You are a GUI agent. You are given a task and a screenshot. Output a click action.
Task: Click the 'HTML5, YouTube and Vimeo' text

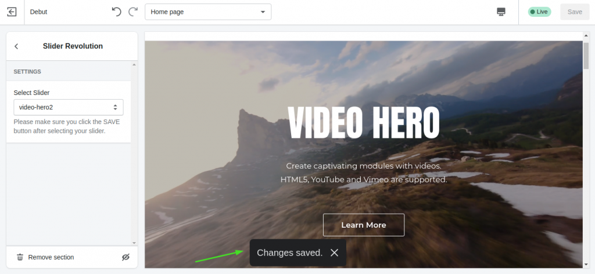pyautogui.click(x=364, y=180)
